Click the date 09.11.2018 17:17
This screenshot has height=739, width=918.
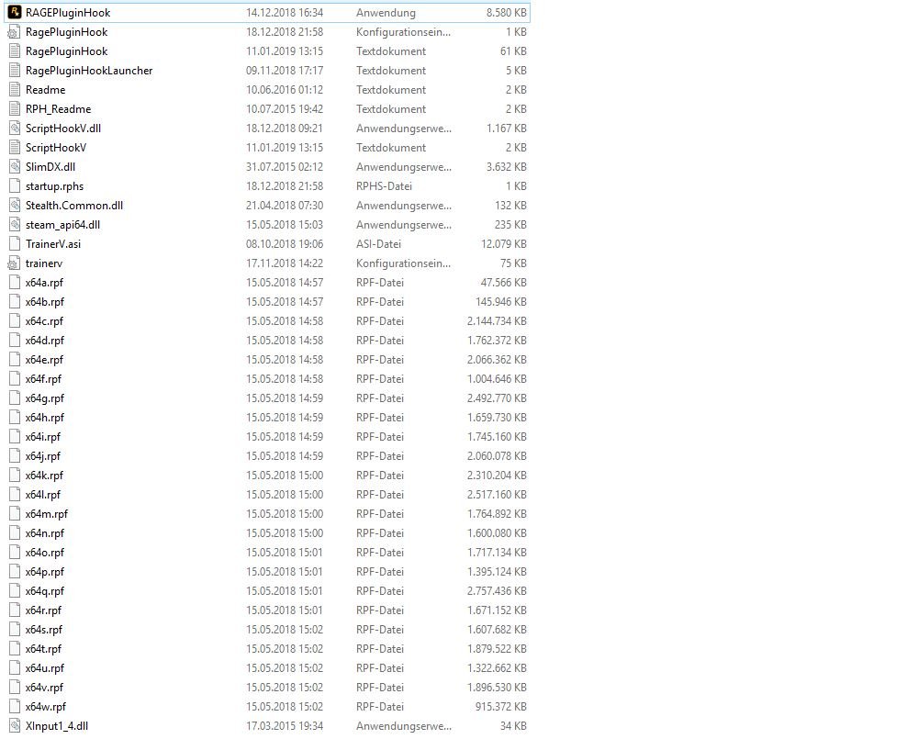click(285, 71)
